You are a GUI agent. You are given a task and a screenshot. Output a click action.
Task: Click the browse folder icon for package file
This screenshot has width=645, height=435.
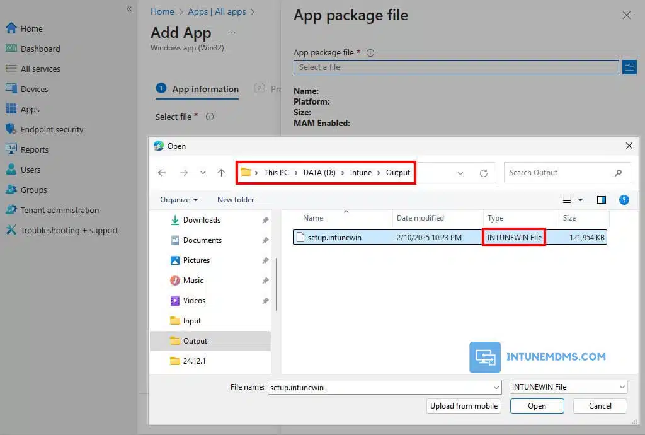(x=629, y=67)
